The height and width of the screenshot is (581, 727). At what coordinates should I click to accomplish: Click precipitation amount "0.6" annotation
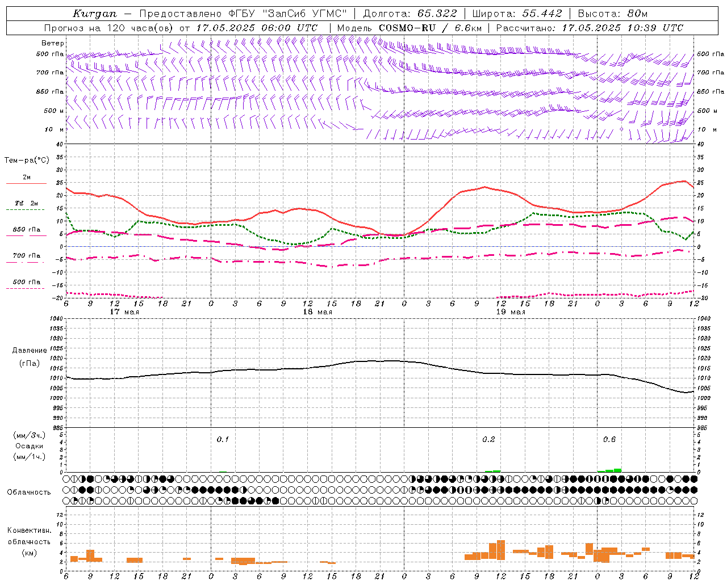click(x=609, y=440)
